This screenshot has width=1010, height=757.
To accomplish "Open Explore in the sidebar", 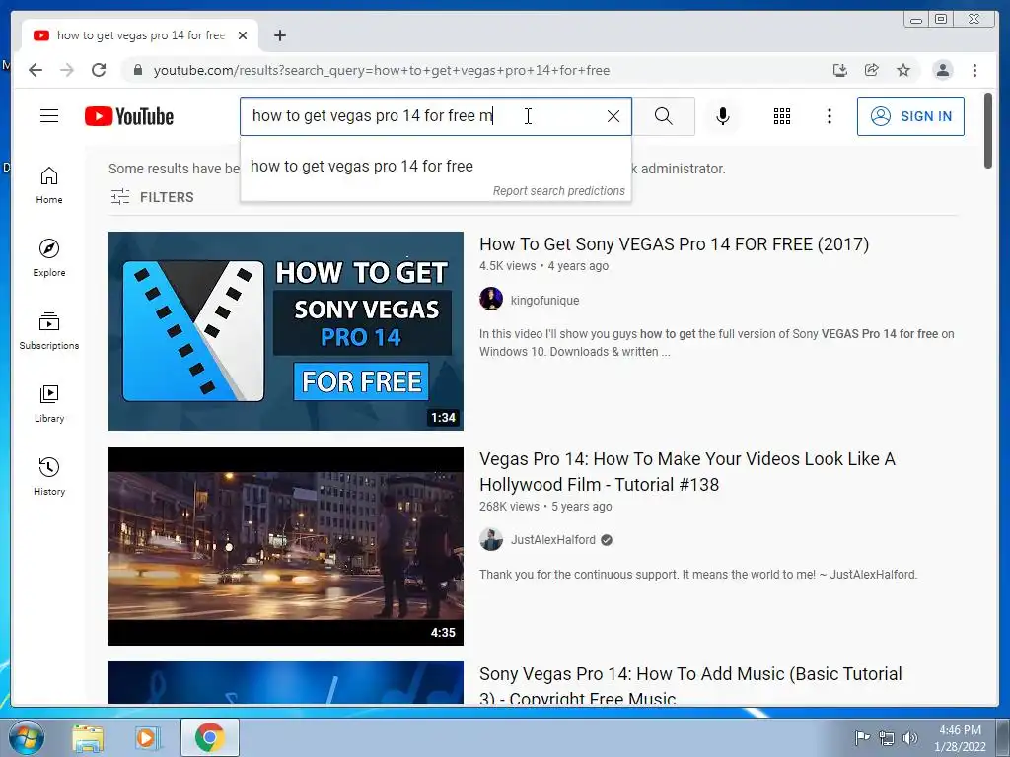I will (49, 258).
